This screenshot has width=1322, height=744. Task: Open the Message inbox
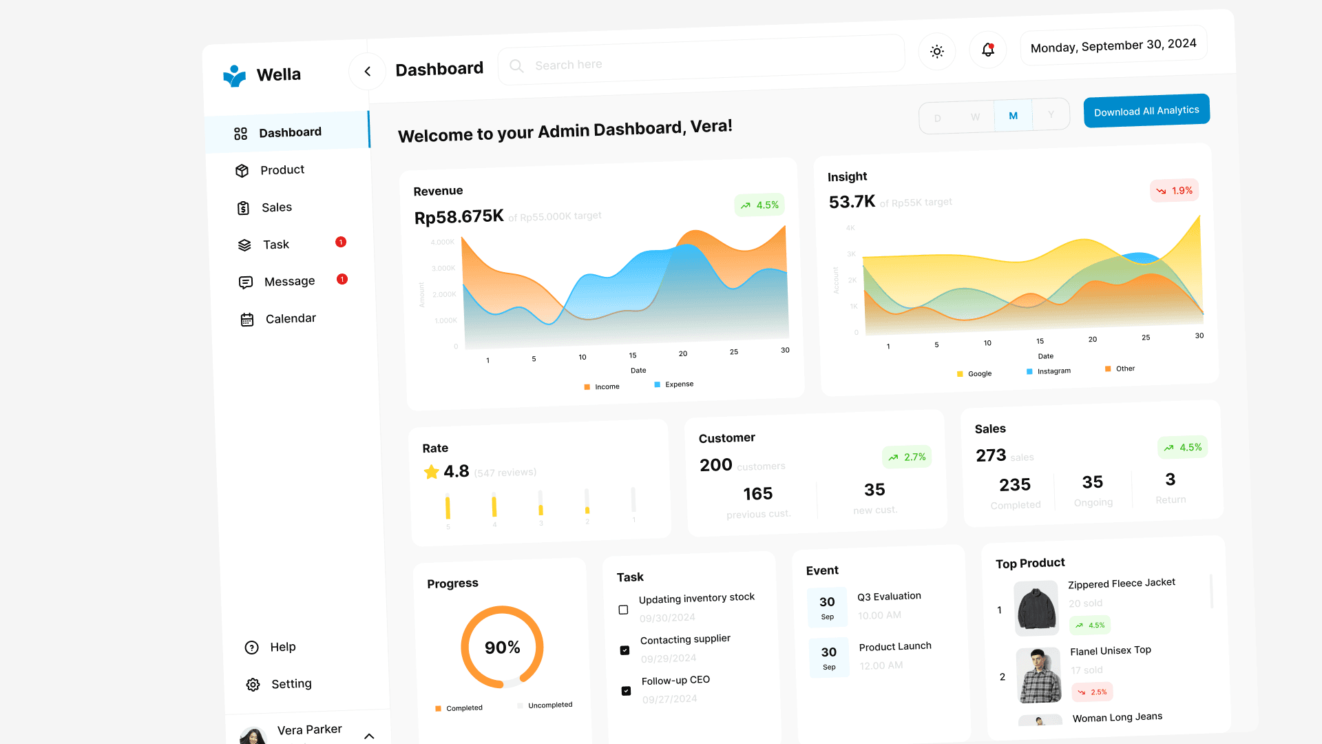289,281
